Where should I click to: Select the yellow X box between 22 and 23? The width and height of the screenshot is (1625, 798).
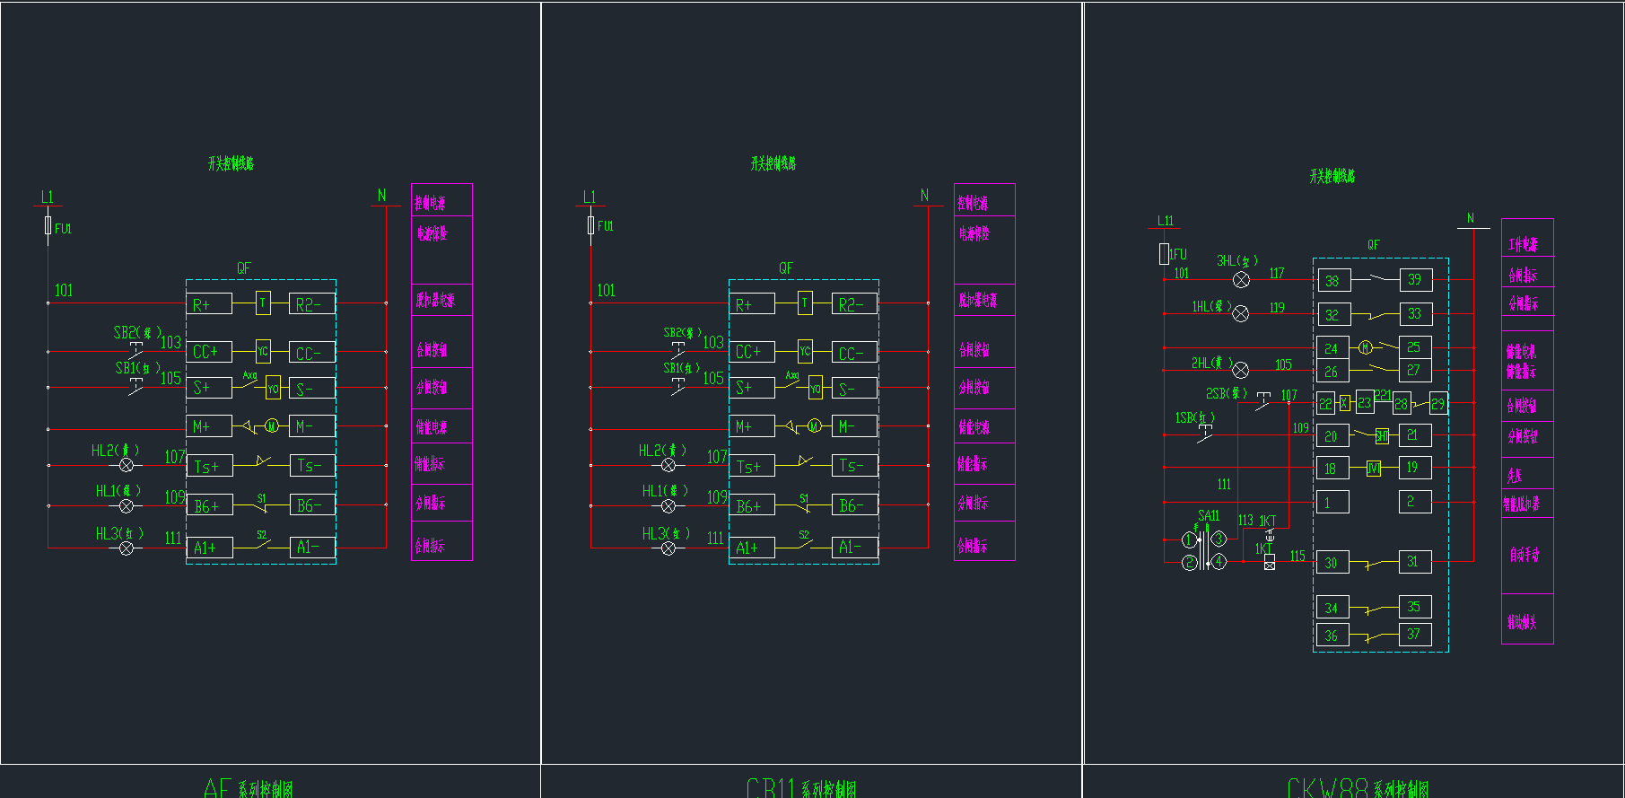pos(1344,403)
